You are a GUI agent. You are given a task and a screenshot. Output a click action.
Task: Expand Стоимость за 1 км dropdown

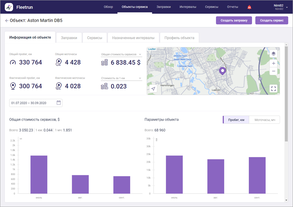click(140, 78)
